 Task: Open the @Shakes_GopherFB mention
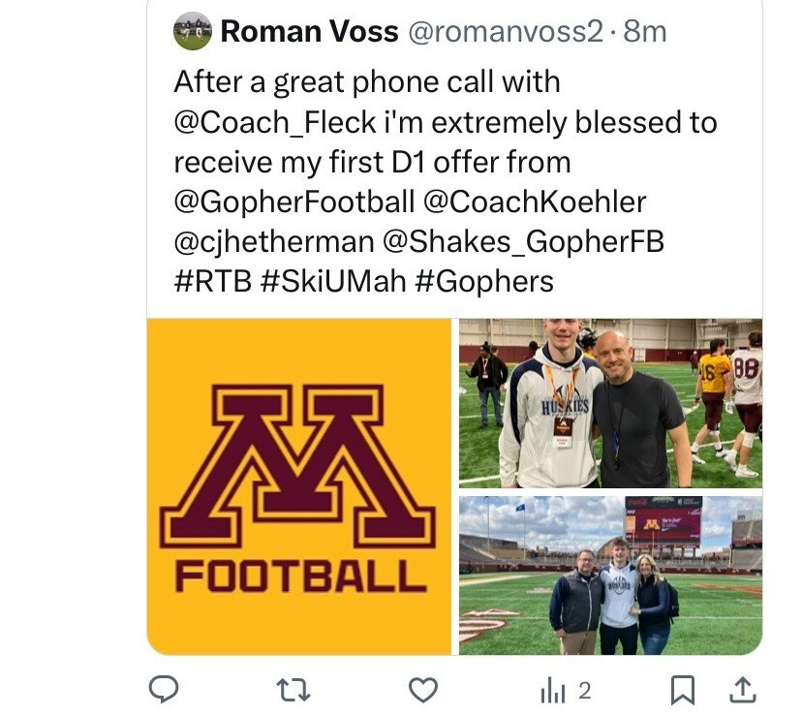524,242
